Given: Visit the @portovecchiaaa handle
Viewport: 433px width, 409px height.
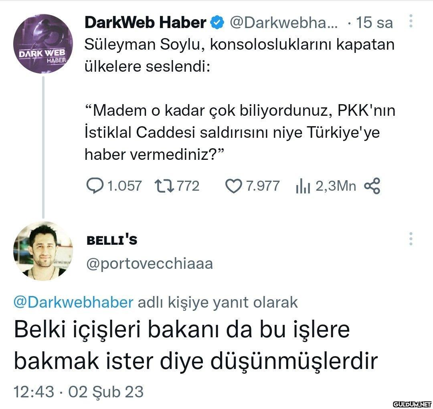Looking at the screenshot, I should point(150,264).
